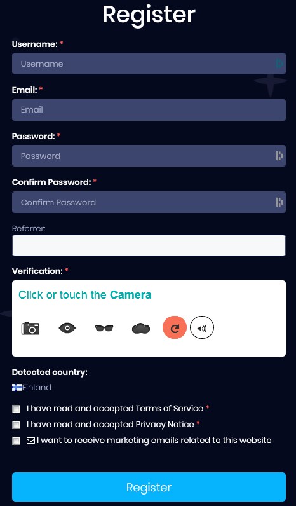Accept the Terms of Service checkbox
The height and width of the screenshot is (506, 296).
coord(16,409)
